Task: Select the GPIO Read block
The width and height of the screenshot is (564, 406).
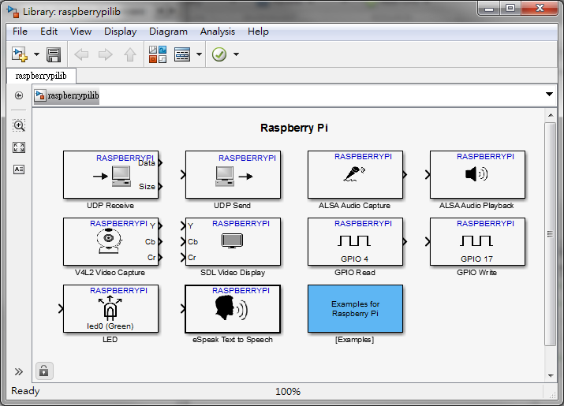Action: (x=355, y=242)
